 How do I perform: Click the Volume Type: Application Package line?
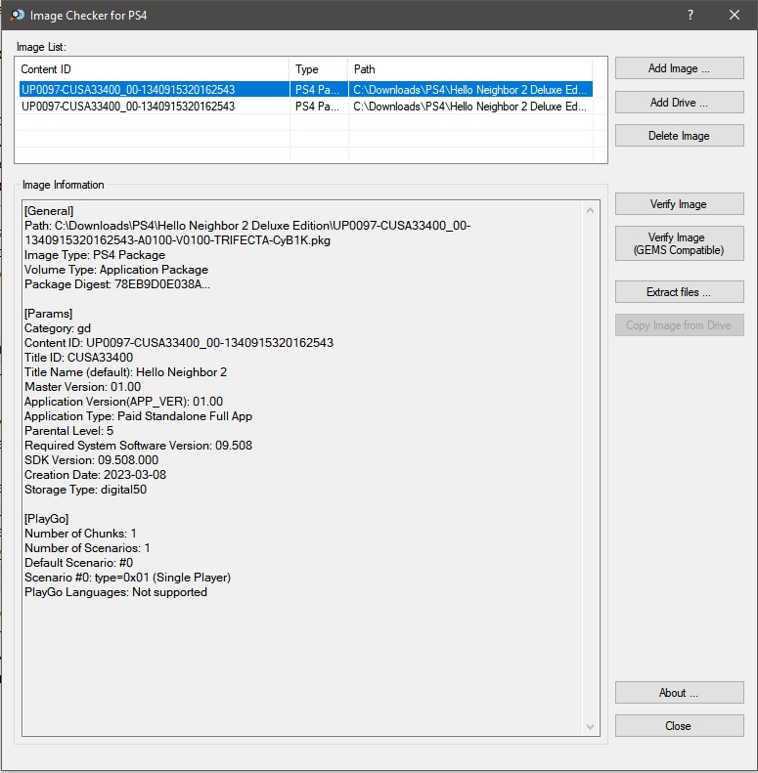coord(116,270)
